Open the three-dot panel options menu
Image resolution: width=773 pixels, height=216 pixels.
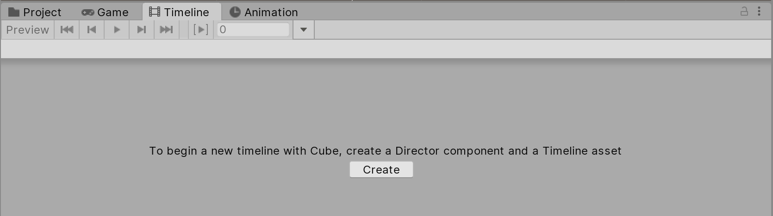(759, 12)
